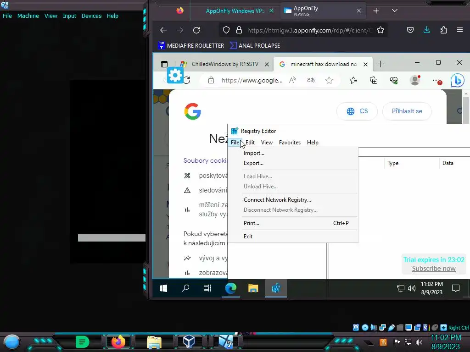Open Edge tab actions menu icon
This screenshot has width=470, height=352.
tap(164, 64)
